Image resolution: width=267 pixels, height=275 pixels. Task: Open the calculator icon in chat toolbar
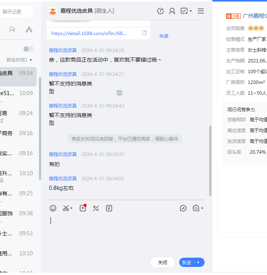tap(96, 208)
